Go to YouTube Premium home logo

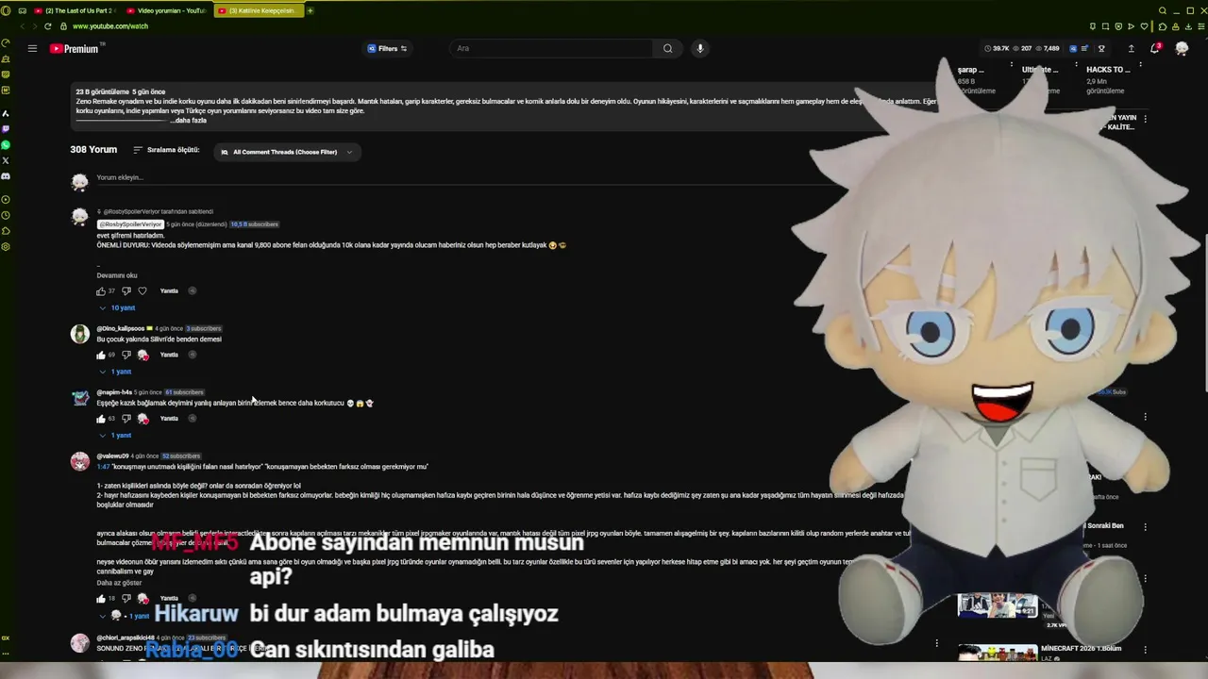tap(75, 48)
